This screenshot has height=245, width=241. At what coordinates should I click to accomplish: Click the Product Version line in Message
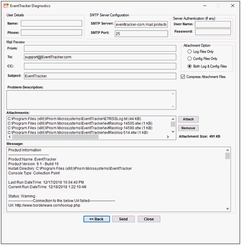tap(33, 164)
